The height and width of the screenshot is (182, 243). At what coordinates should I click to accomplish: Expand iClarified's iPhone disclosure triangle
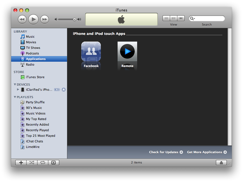(18, 89)
